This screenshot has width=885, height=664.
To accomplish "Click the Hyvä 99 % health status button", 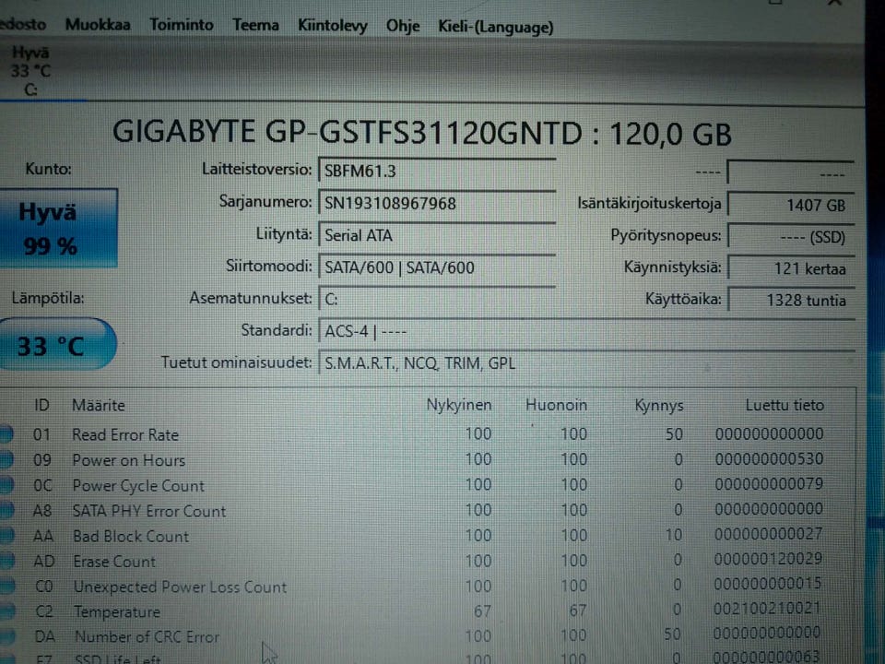I will tap(57, 228).
